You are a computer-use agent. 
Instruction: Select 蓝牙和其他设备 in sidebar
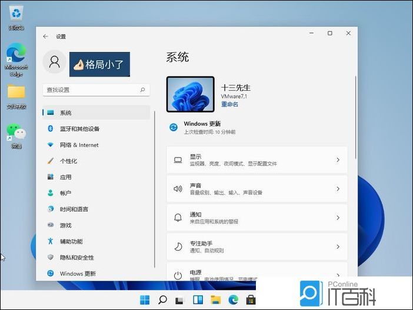click(79, 129)
